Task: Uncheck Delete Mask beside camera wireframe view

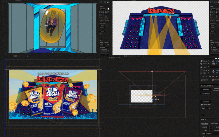Action: [202, 105]
